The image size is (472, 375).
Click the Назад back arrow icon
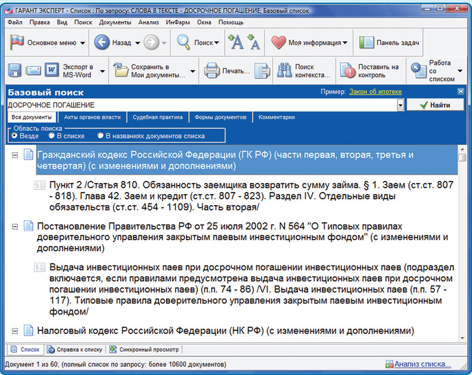tap(102, 43)
